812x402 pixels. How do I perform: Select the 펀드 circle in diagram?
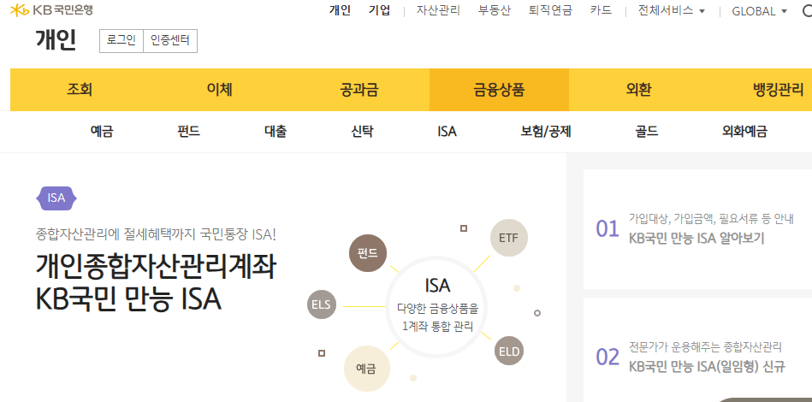point(368,253)
